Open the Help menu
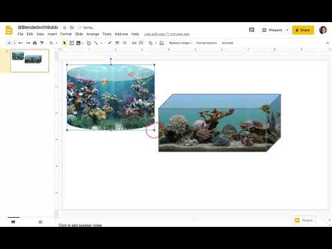Screen dimensions: 332x249 [135, 34]
